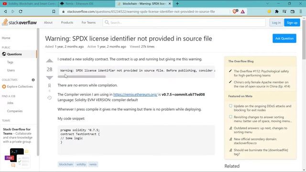Viewport: 306px width, 172px height.
Task: Show question activity history icon
Action: pos(50,97)
